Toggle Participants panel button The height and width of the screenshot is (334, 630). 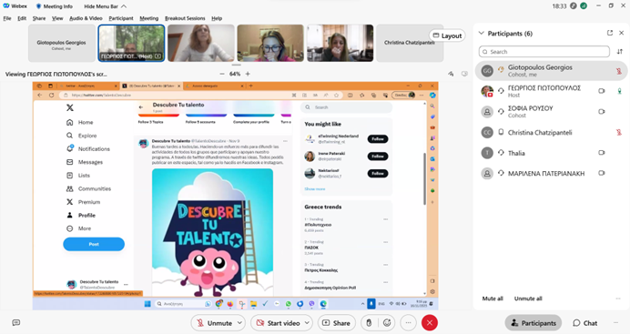[x=533, y=323]
